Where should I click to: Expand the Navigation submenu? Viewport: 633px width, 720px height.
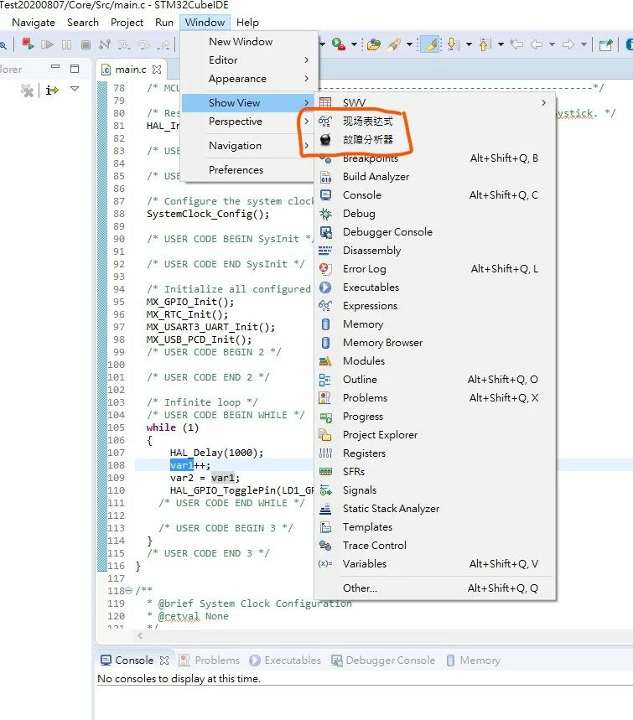[248, 146]
